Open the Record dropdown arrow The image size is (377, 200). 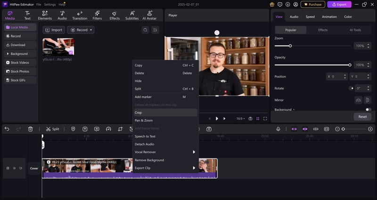click(x=91, y=30)
